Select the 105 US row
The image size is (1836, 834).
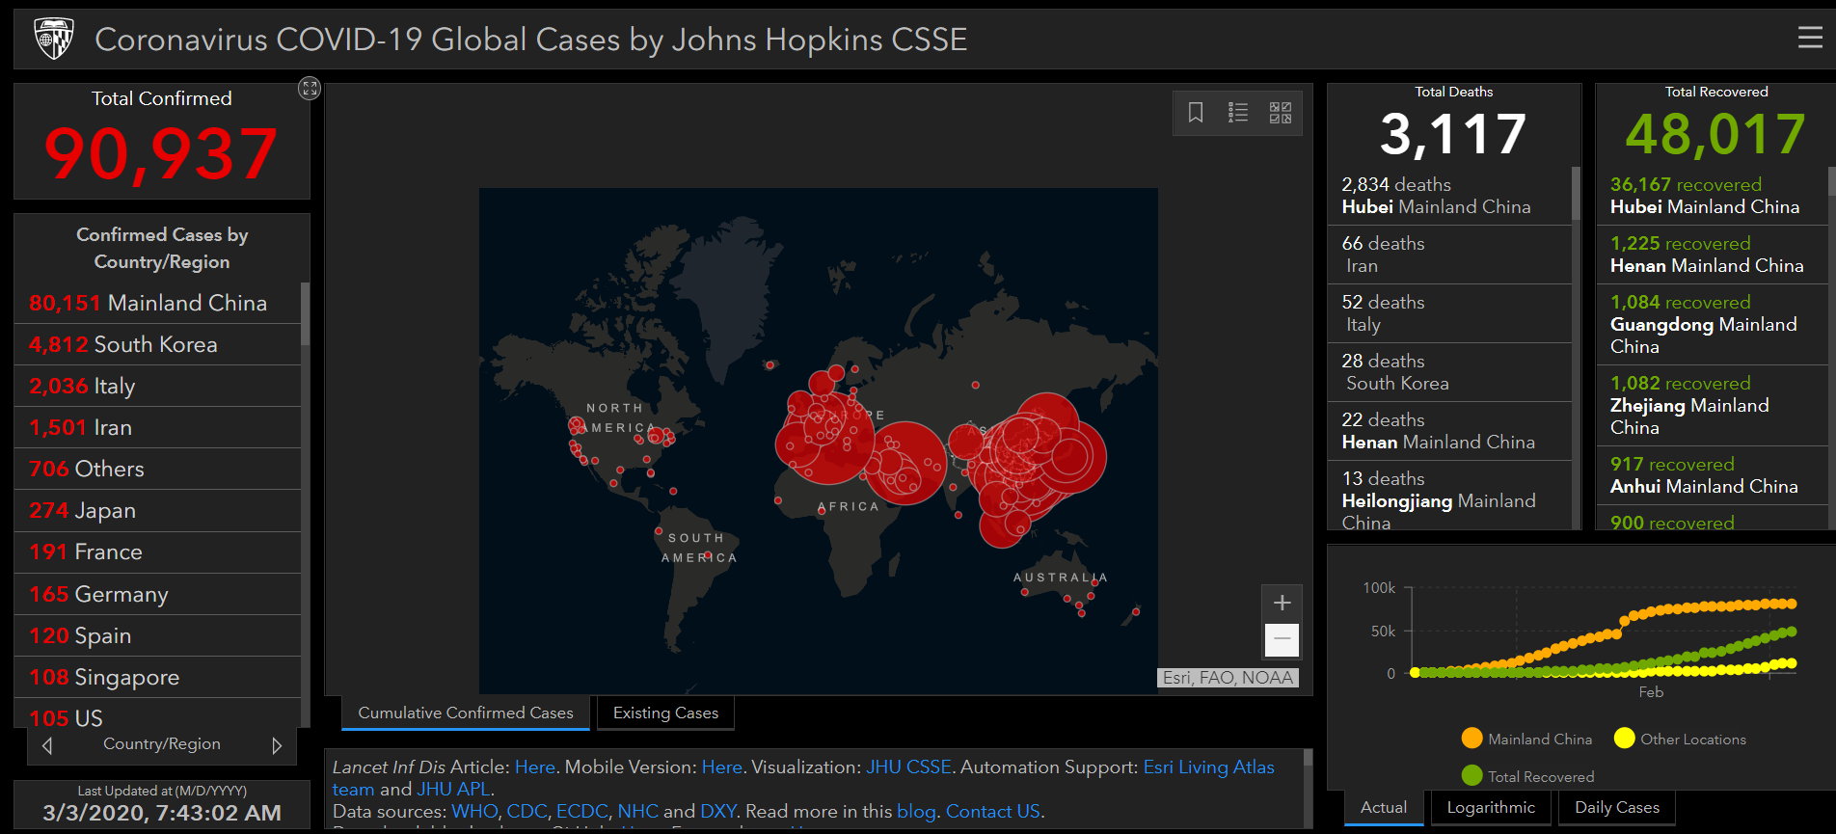point(158,713)
